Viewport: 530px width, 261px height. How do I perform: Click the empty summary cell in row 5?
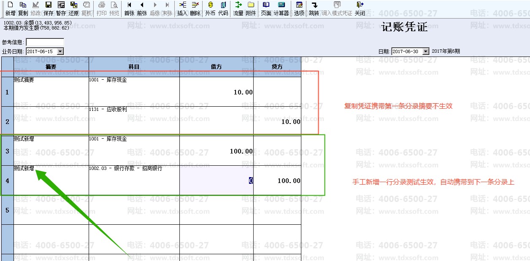click(51, 210)
